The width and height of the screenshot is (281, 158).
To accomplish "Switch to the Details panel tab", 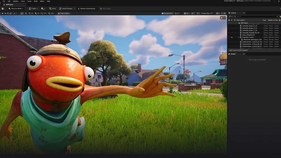I will (x=233, y=54).
